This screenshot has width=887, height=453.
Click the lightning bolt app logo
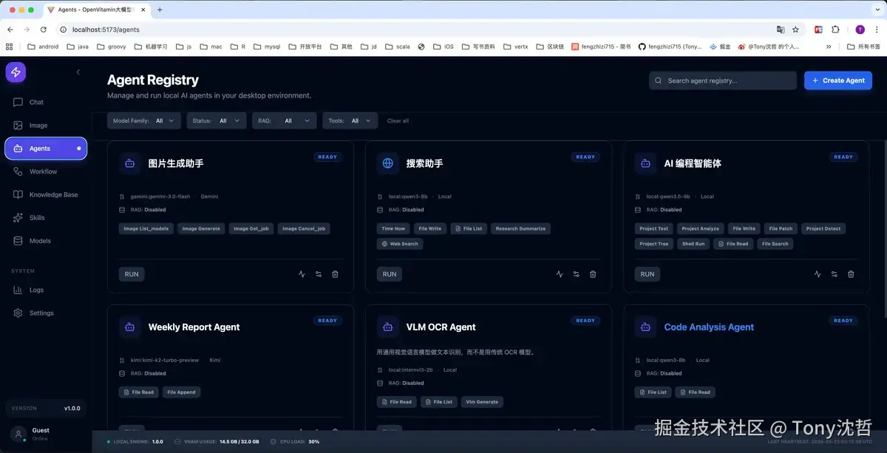16,72
